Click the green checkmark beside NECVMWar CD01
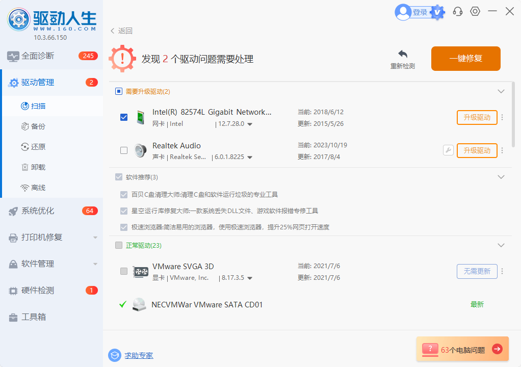Screen dimensions: 521x367 pyautogui.click(x=123, y=304)
